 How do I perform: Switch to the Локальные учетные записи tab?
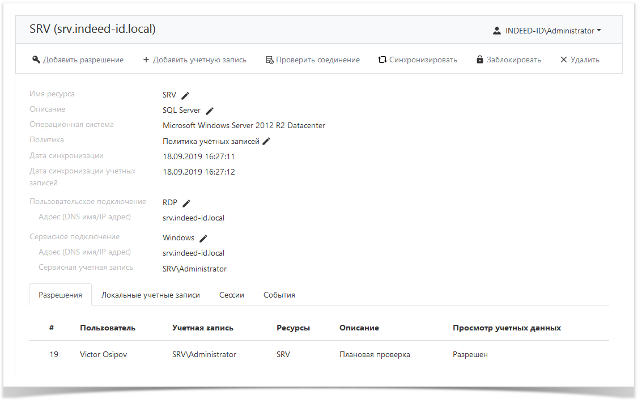pos(150,294)
